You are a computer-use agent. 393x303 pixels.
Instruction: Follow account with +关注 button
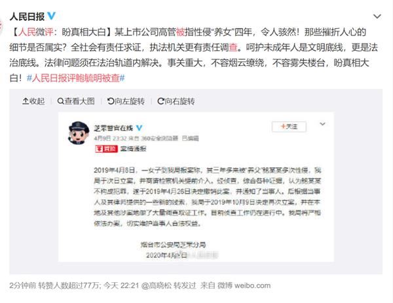pos(289,127)
